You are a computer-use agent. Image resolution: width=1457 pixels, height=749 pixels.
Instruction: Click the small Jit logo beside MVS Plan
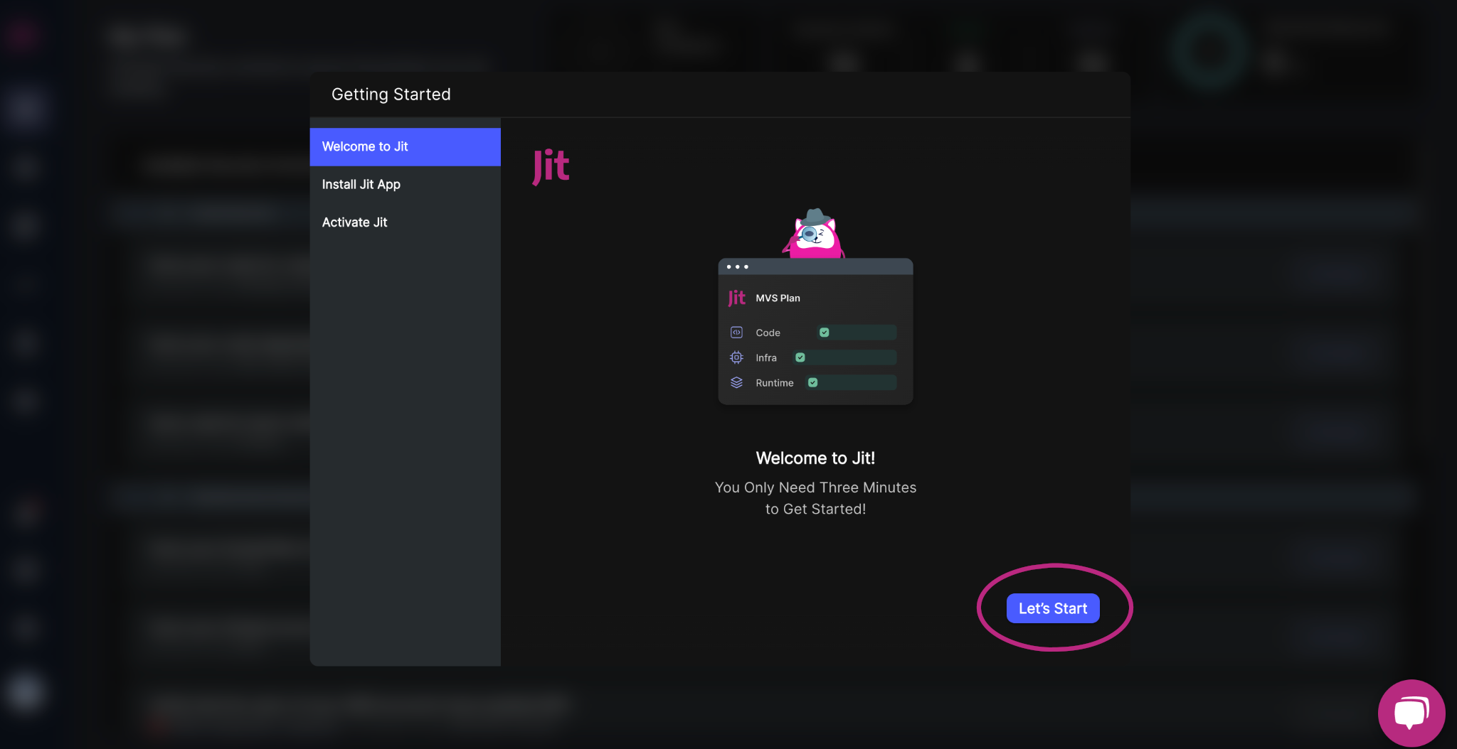(736, 298)
